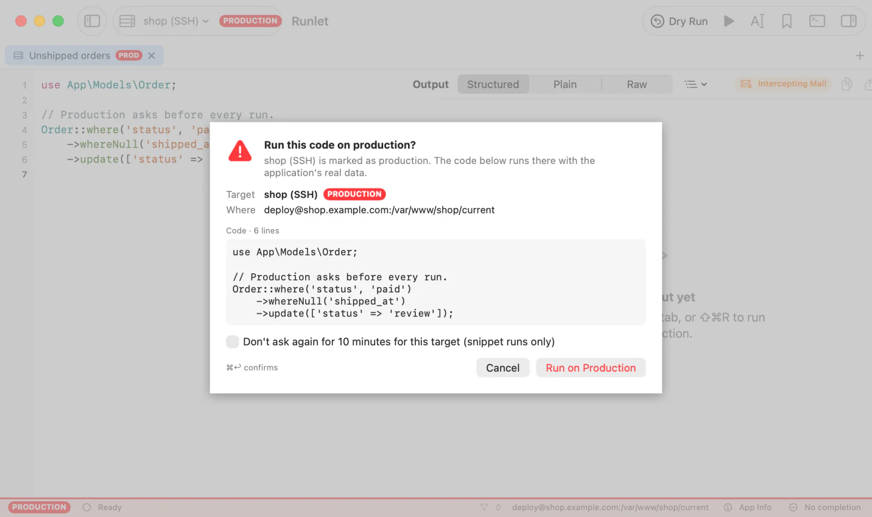Click the Dry Run button
The height and width of the screenshot is (517, 872).
tap(679, 21)
